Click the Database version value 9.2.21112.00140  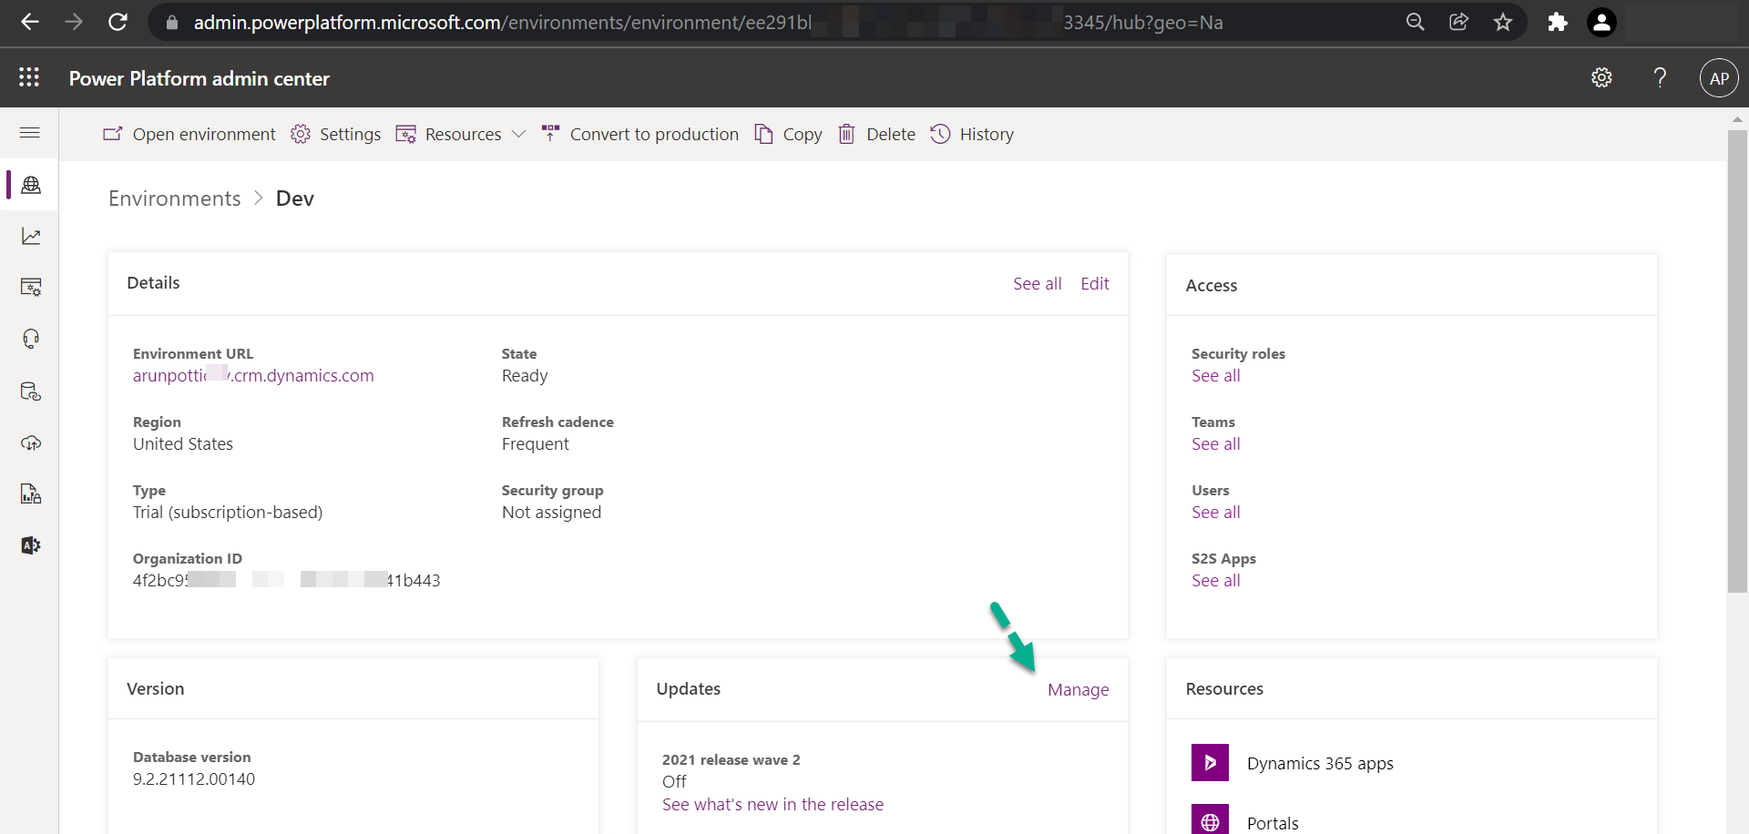tap(194, 778)
